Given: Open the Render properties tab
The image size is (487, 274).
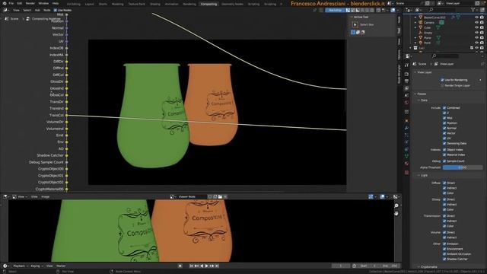Looking at the screenshot, I should pyautogui.click(x=406, y=75).
